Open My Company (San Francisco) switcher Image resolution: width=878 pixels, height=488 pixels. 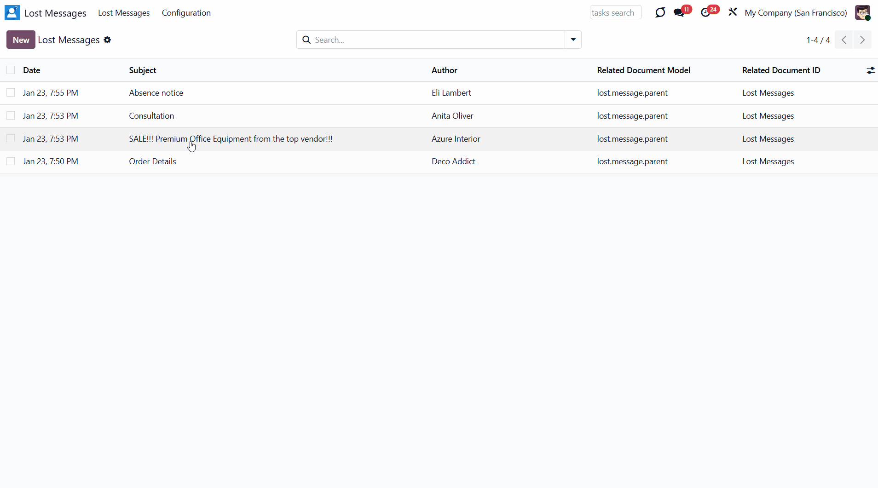796,13
